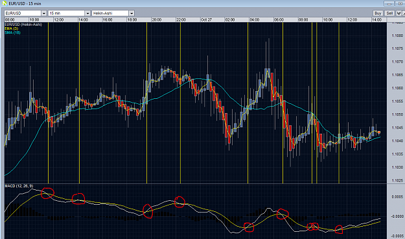The height and width of the screenshot is (239, 405).
Task: Click the 22:00 label on the time axis
Action: 181,19
